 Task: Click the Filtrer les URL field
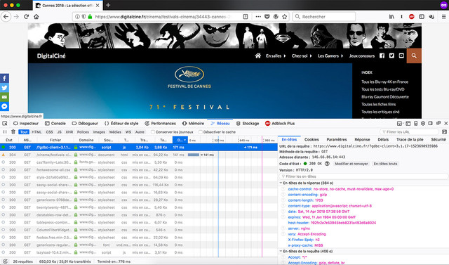(410, 132)
